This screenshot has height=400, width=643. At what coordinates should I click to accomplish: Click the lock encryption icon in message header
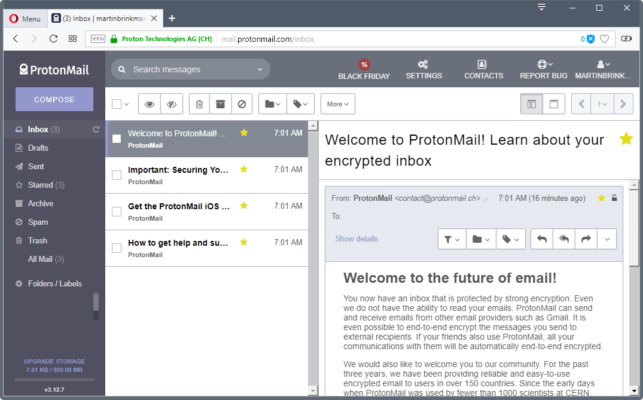614,198
